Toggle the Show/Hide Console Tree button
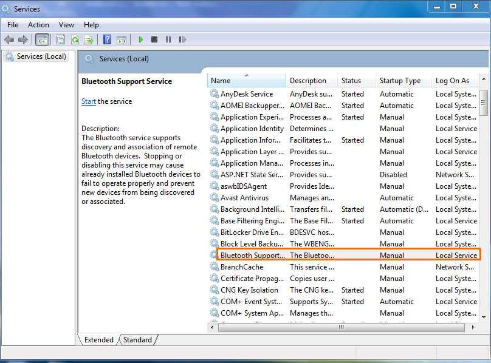The image size is (491, 363). click(42, 39)
